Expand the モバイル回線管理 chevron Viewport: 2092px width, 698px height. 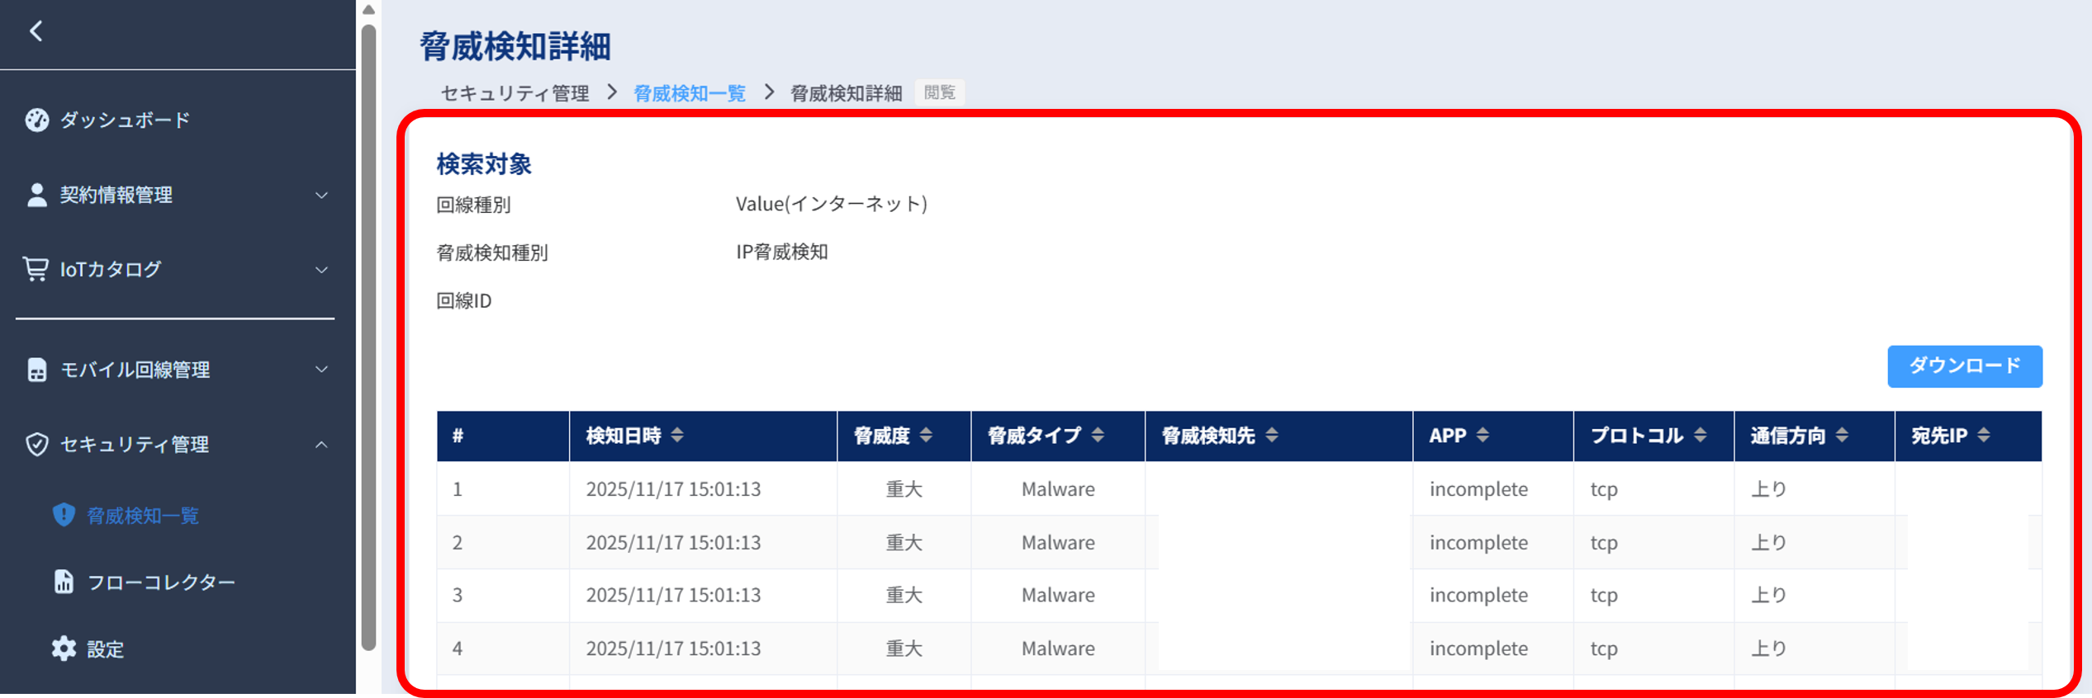(x=322, y=370)
